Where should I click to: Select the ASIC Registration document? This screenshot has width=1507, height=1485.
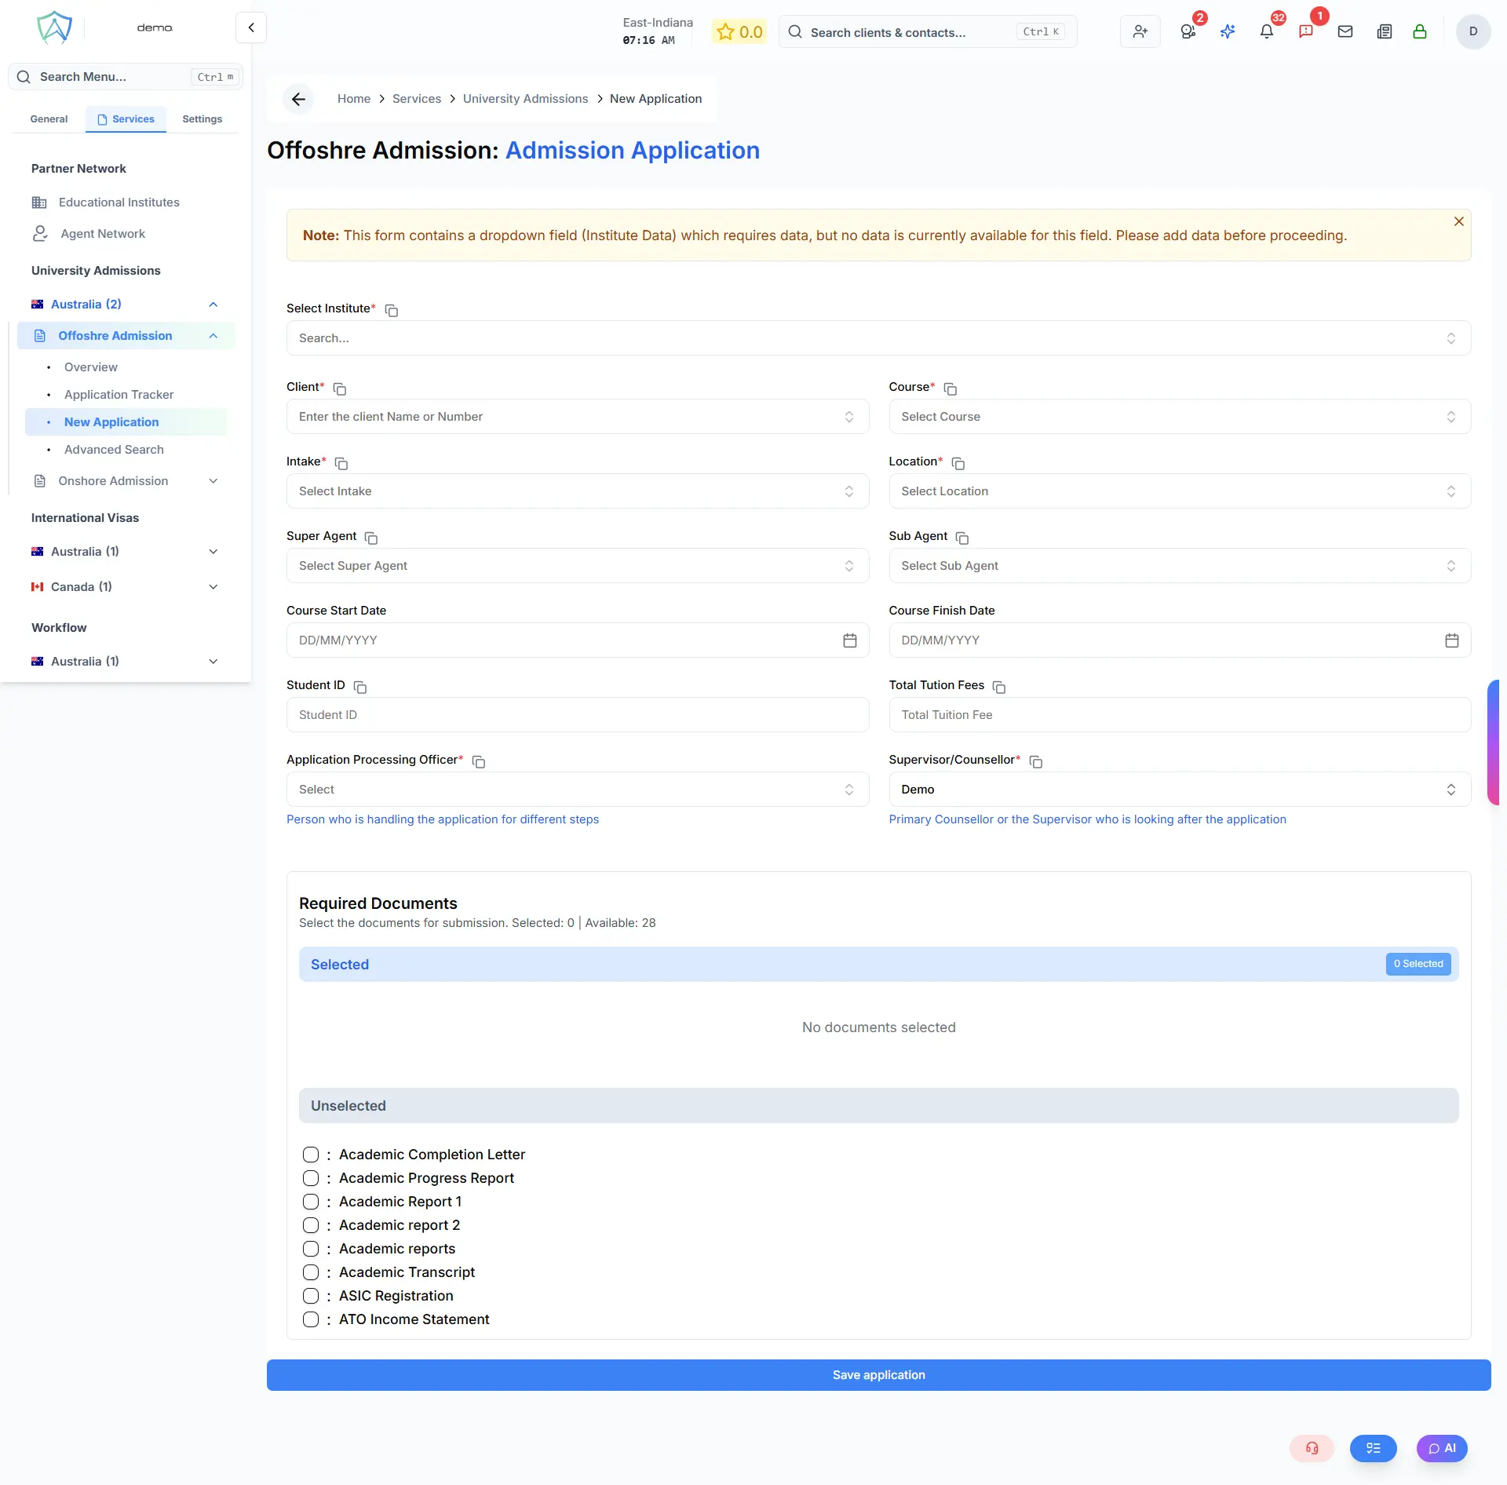pos(312,1296)
